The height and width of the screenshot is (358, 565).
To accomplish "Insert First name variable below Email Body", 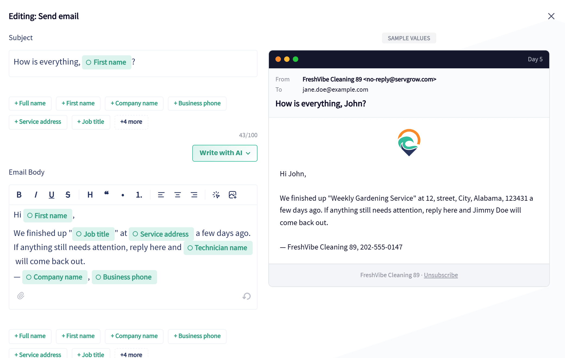I will (78, 336).
